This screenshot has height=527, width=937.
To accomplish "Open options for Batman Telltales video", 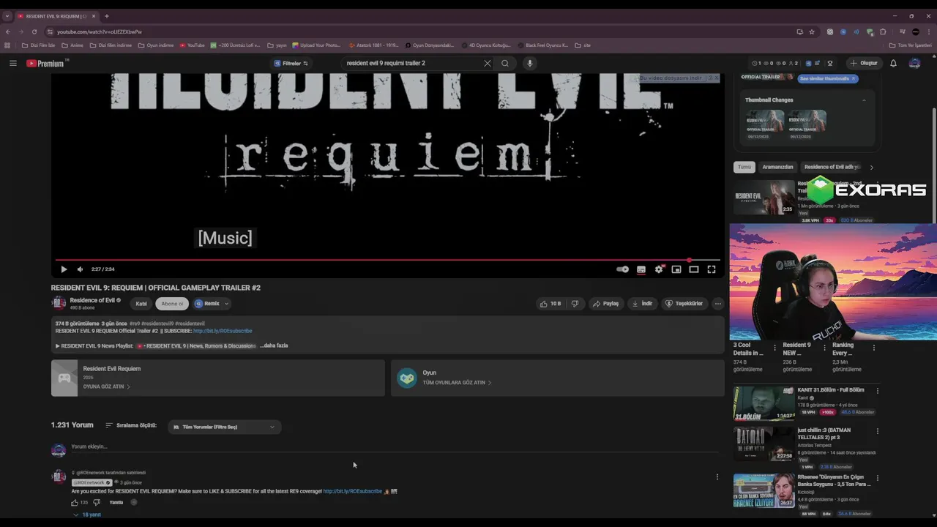I will click(878, 431).
